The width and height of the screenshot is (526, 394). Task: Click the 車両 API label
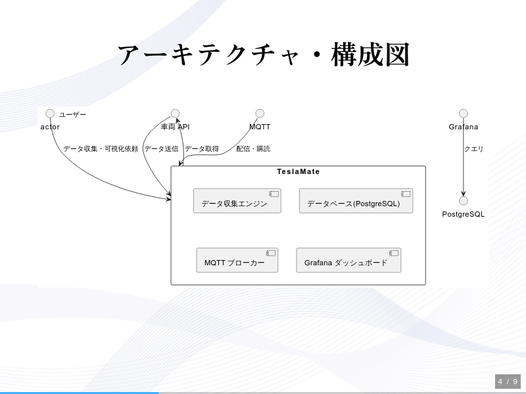tap(175, 127)
